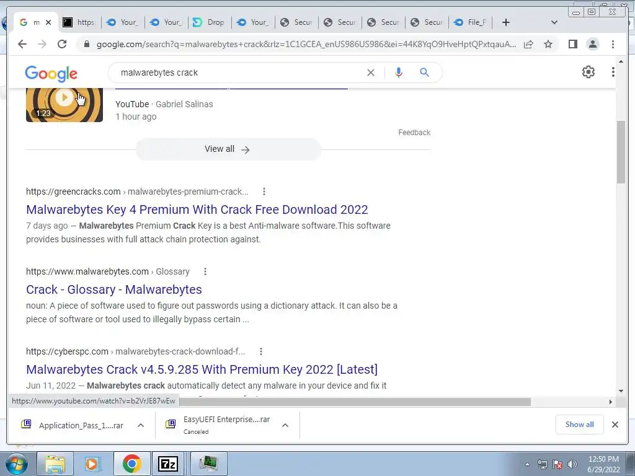Click the Chrome taskbar icon

(x=131, y=464)
